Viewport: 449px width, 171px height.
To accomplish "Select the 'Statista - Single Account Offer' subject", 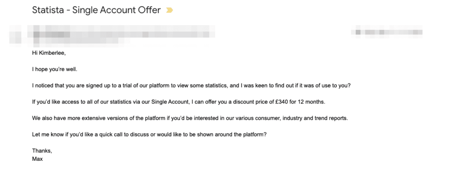I will [96, 10].
